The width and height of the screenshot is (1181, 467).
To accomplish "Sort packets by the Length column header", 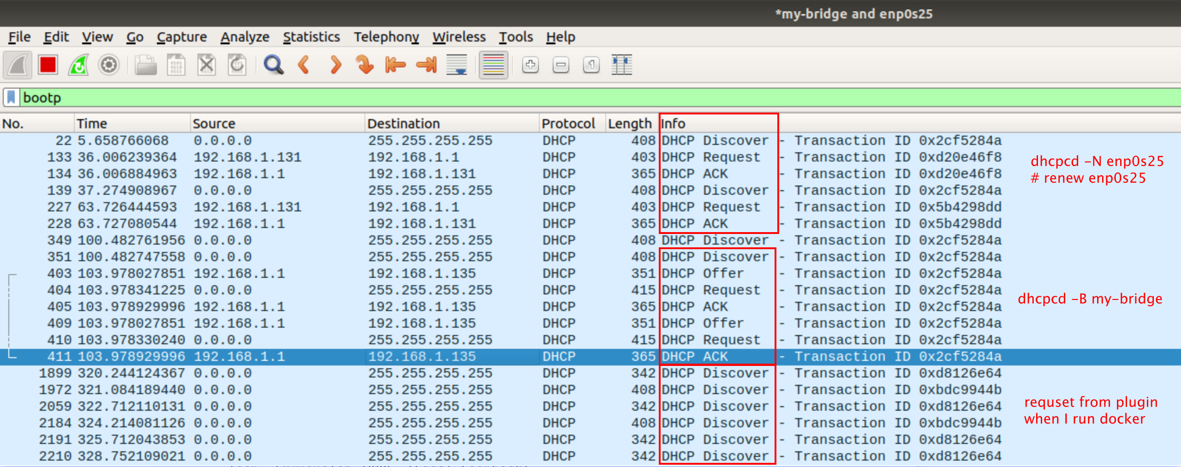I will 632,124.
